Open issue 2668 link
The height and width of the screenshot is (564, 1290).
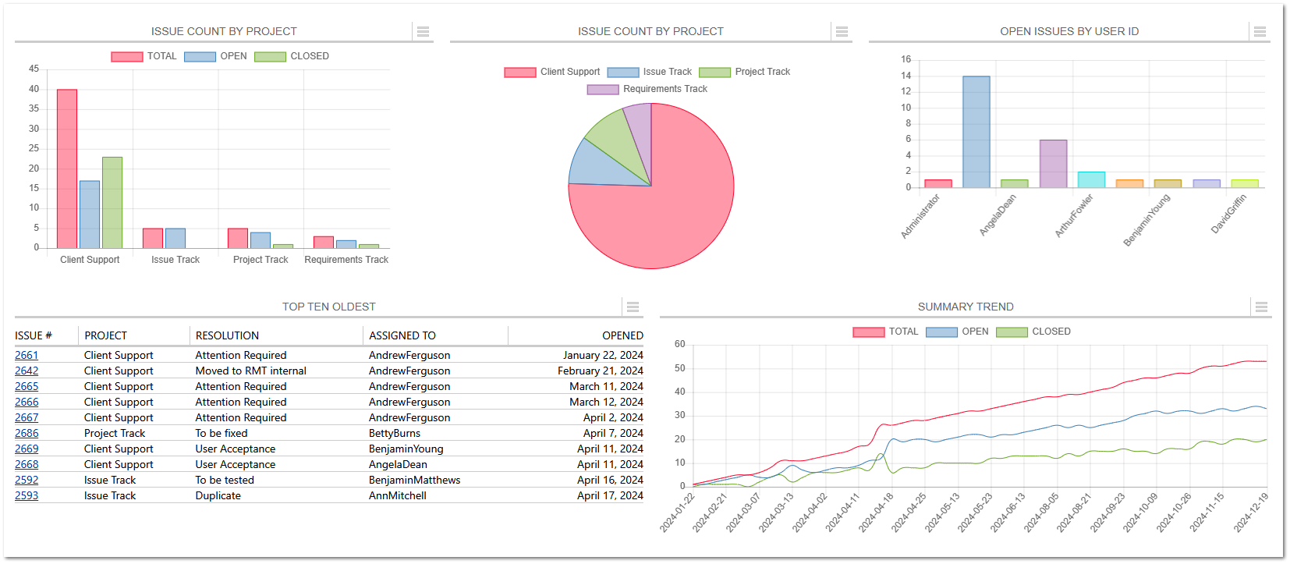[27, 464]
